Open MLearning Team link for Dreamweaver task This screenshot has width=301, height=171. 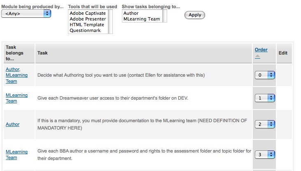click(x=16, y=98)
